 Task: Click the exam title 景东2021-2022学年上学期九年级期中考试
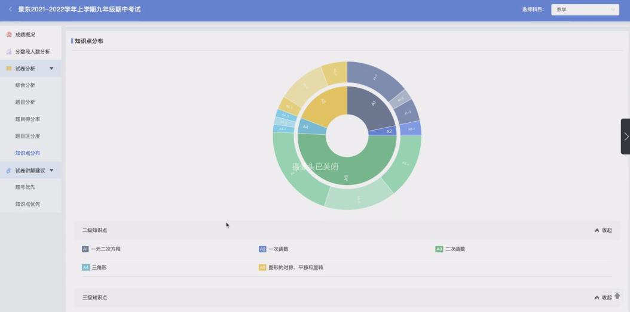[79, 9]
